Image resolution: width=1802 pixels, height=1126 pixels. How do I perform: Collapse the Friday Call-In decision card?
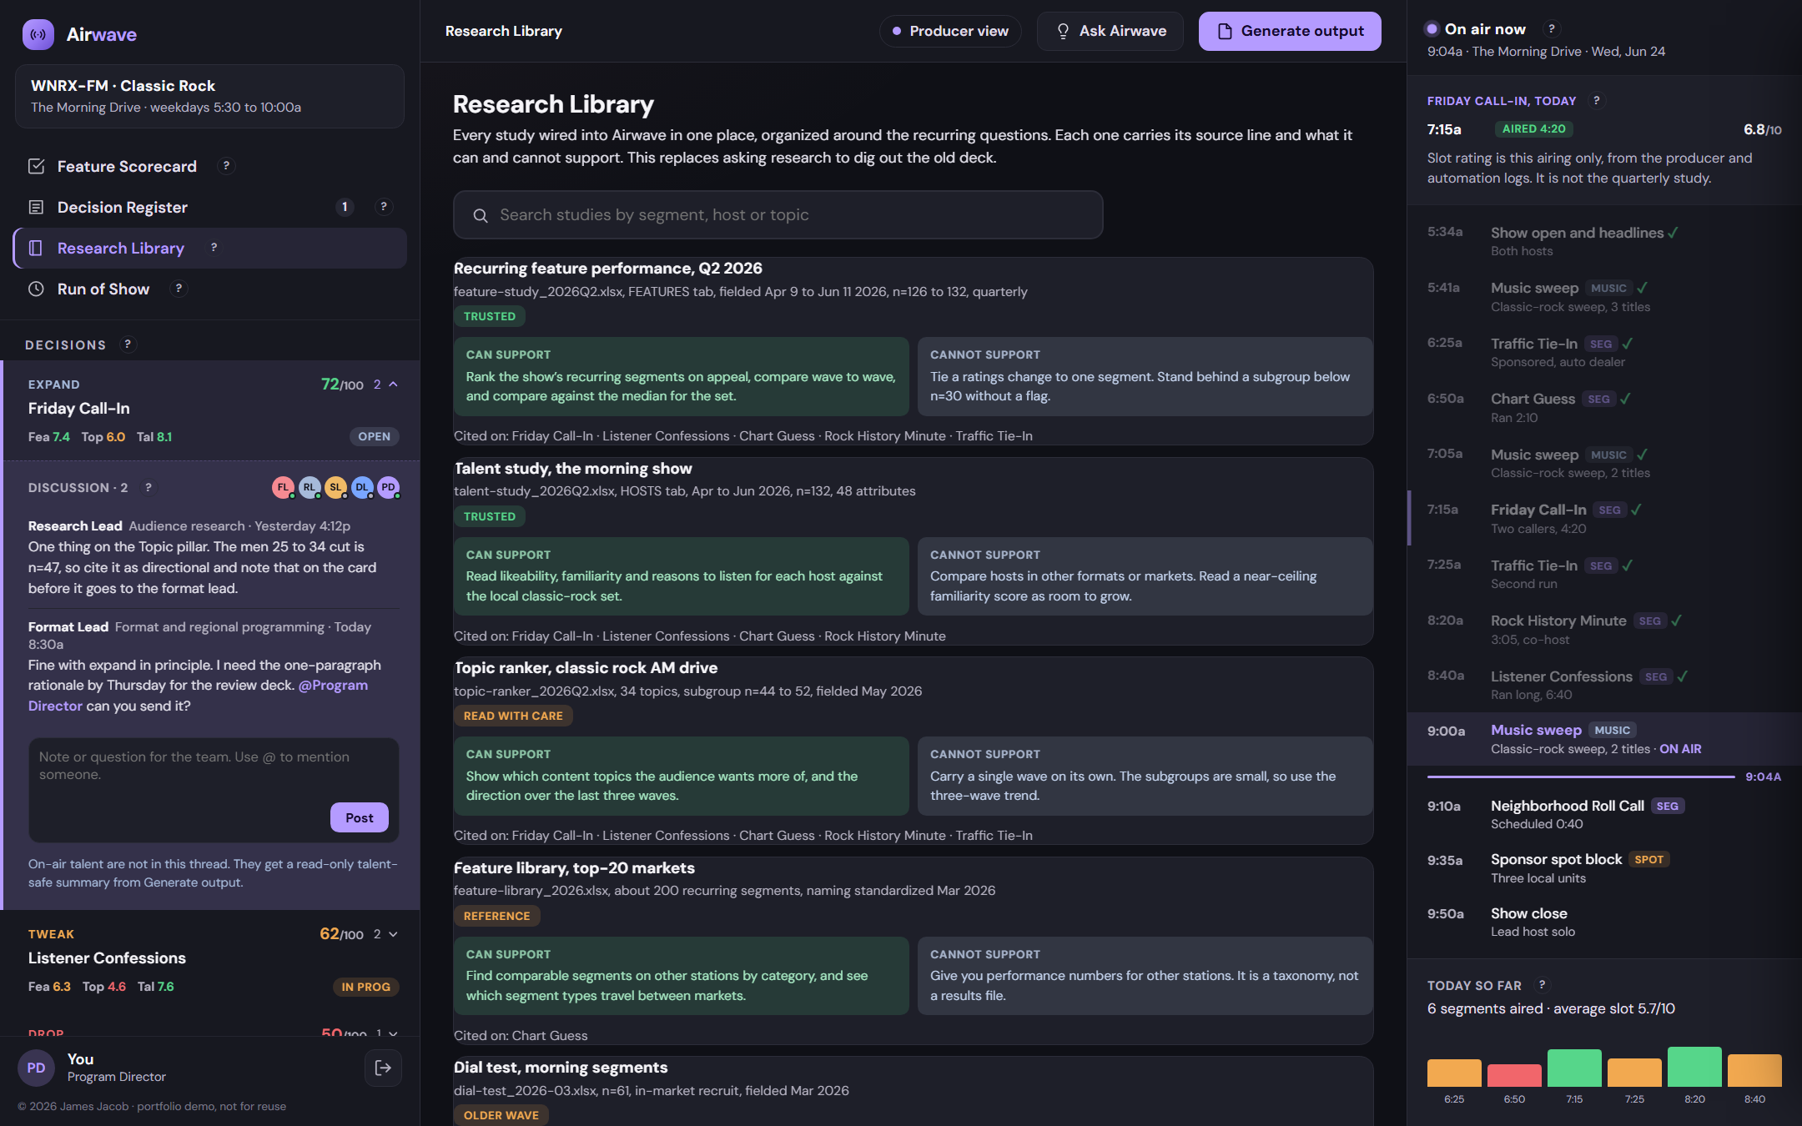[393, 385]
